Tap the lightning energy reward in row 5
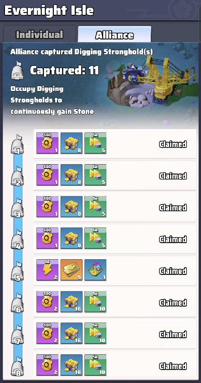 pos(48,270)
